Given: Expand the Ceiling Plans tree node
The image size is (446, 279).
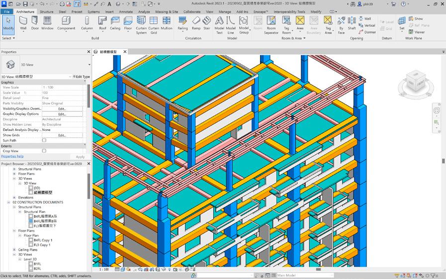Looking at the screenshot, I should point(14,250).
